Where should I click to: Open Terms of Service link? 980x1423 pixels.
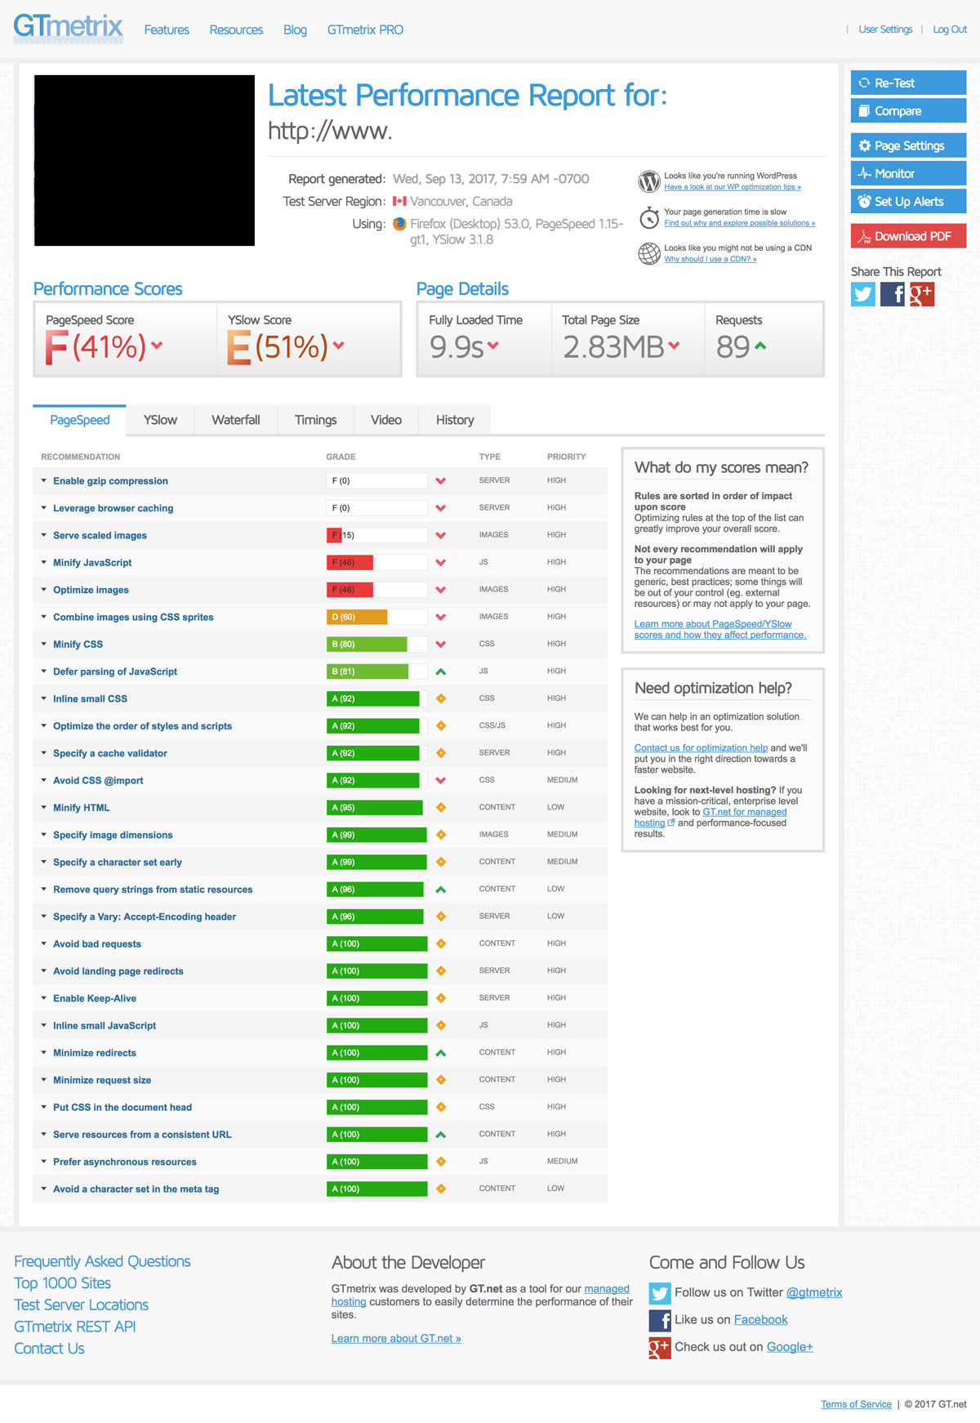(x=856, y=1404)
